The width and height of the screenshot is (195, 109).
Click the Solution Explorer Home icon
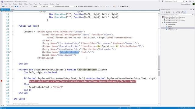click(x=167, y=12)
